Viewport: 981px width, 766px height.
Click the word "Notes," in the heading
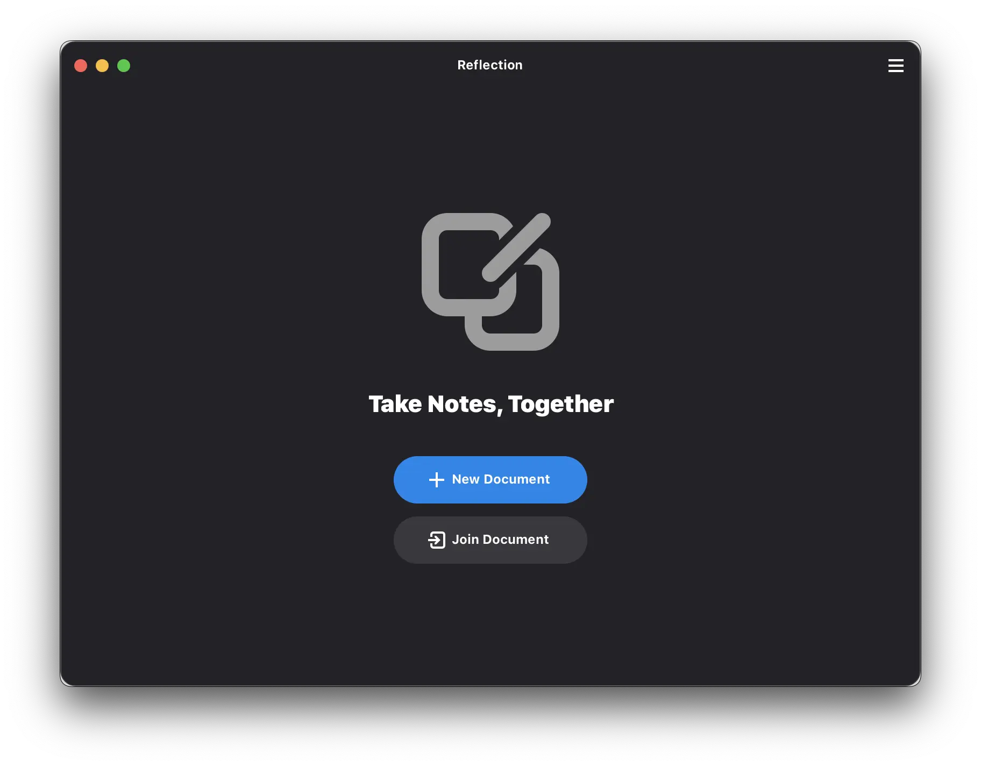point(465,404)
